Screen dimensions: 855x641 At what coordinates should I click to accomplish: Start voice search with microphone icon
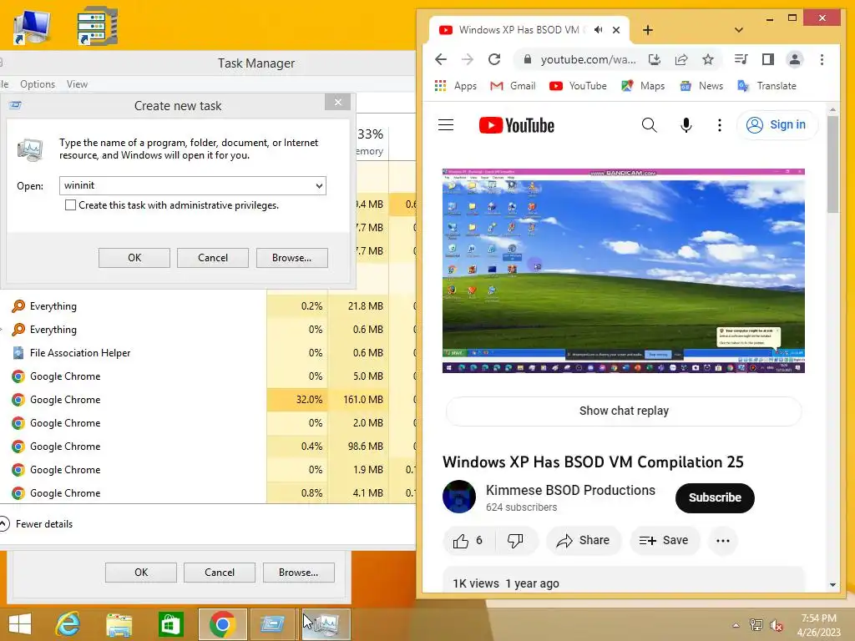[x=686, y=125]
